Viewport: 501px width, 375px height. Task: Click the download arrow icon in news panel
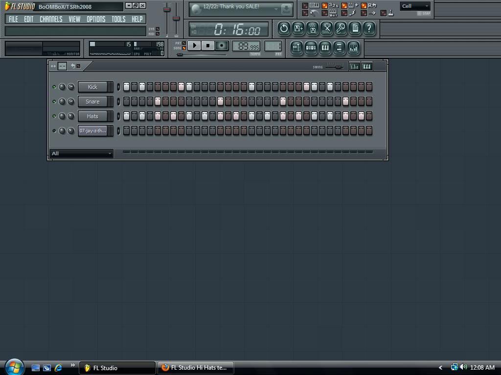(287, 9)
